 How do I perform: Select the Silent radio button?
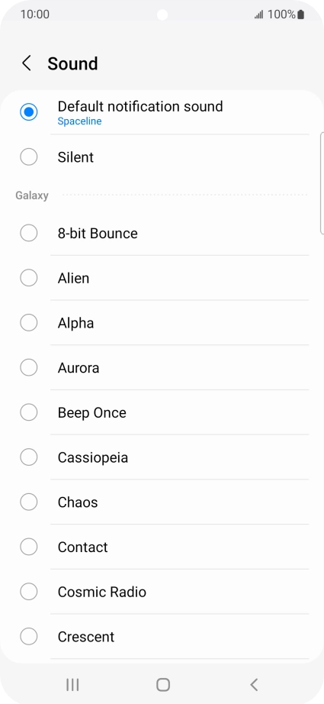[x=29, y=157]
